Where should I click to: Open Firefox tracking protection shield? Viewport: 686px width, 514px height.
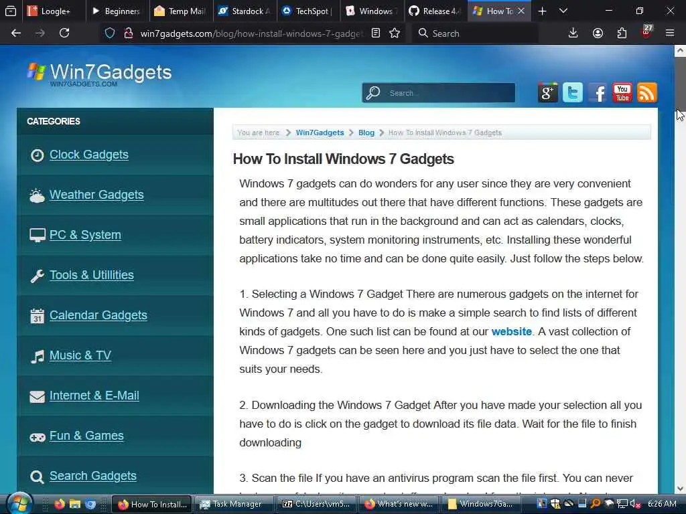[x=110, y=33]
